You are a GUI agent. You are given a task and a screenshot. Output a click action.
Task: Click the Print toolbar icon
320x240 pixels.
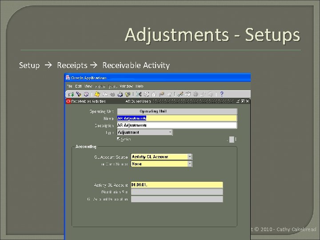pyautogui.click(x=120, y=94)
